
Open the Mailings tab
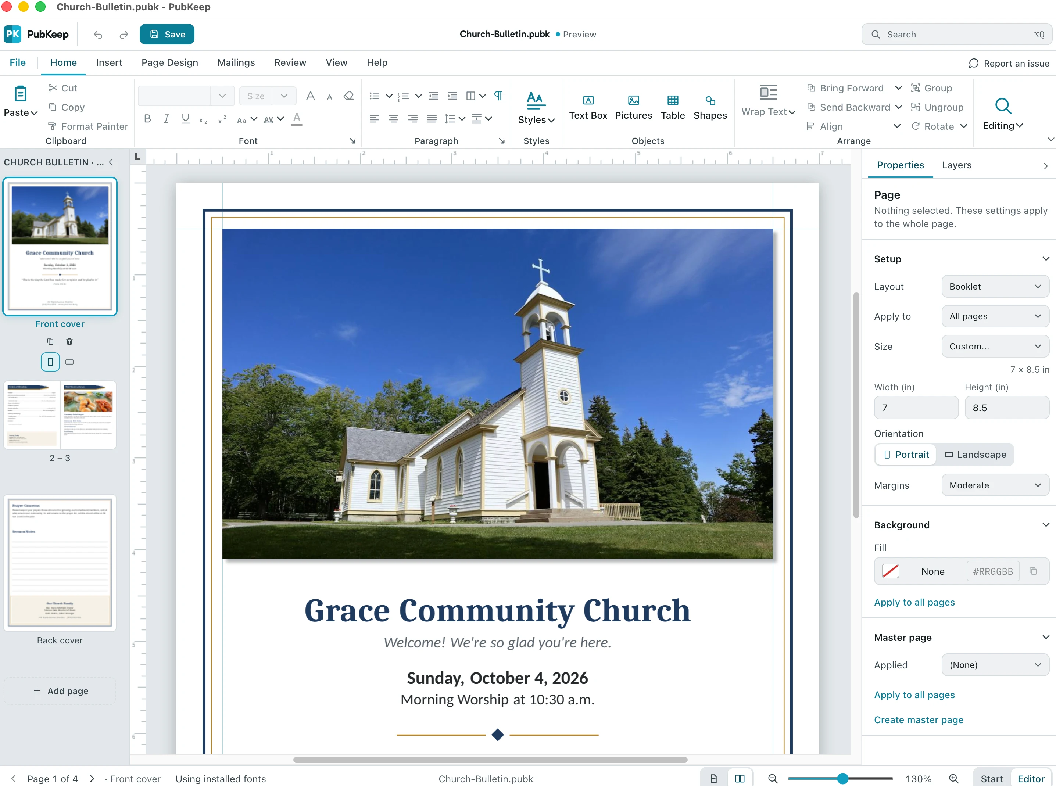pyautogui.click(x=236, y=63)
